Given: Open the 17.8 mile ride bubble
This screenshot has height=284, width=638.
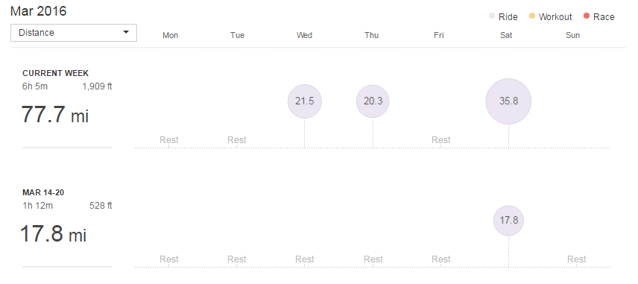Looking at the screenshot, I should point(508,221).
